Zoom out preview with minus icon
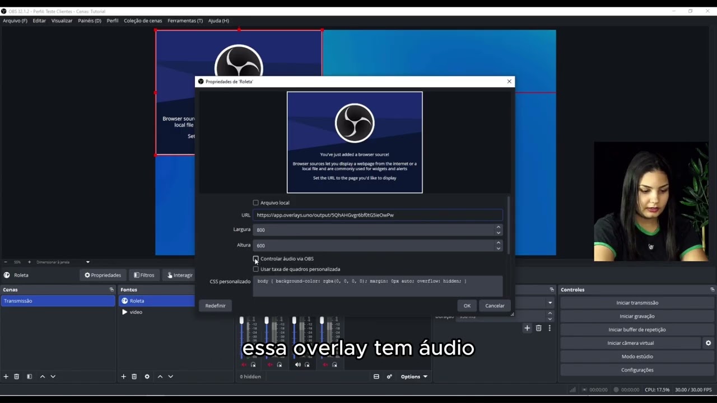The width and height of the screenshot is (717, 403). click(6, 262)
